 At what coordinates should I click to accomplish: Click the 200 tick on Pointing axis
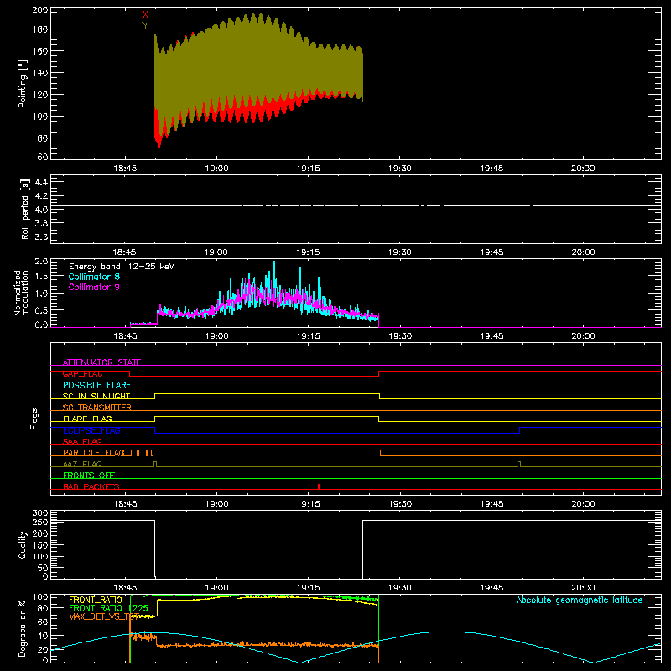pyautogui.click(x=39, y=9)
